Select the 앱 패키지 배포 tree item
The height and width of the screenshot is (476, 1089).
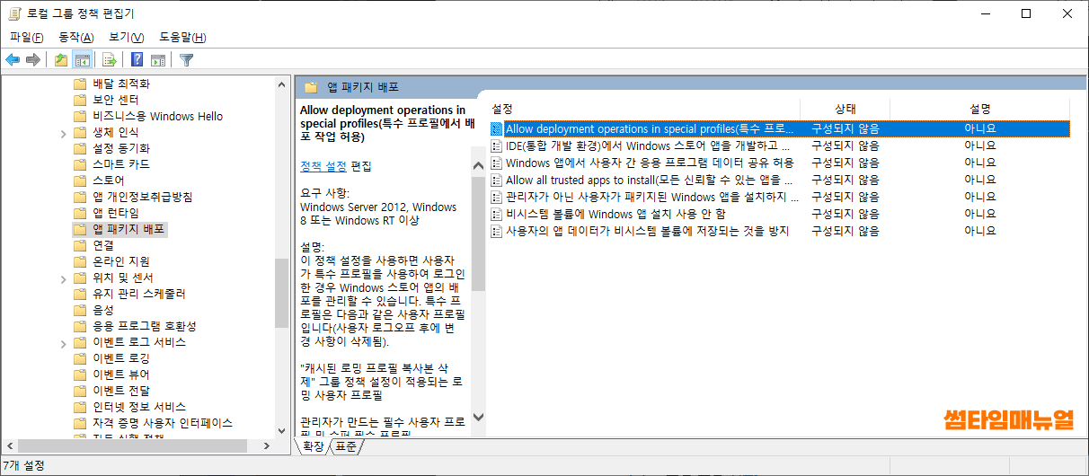(128, 229)
